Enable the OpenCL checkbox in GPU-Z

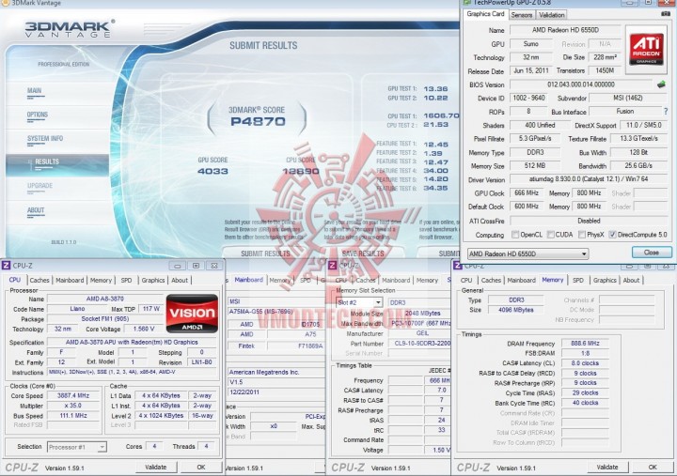click(x=515, y=235)
